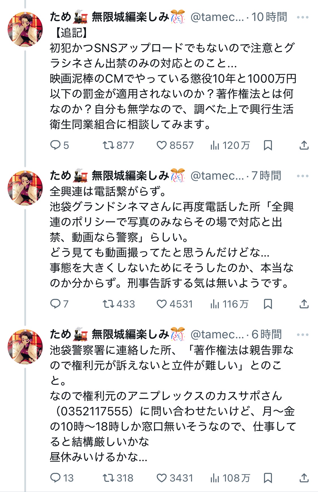Open profile avatar on the 7時間 post
Screen dimensions: 318x492
(x=25, y=188)
